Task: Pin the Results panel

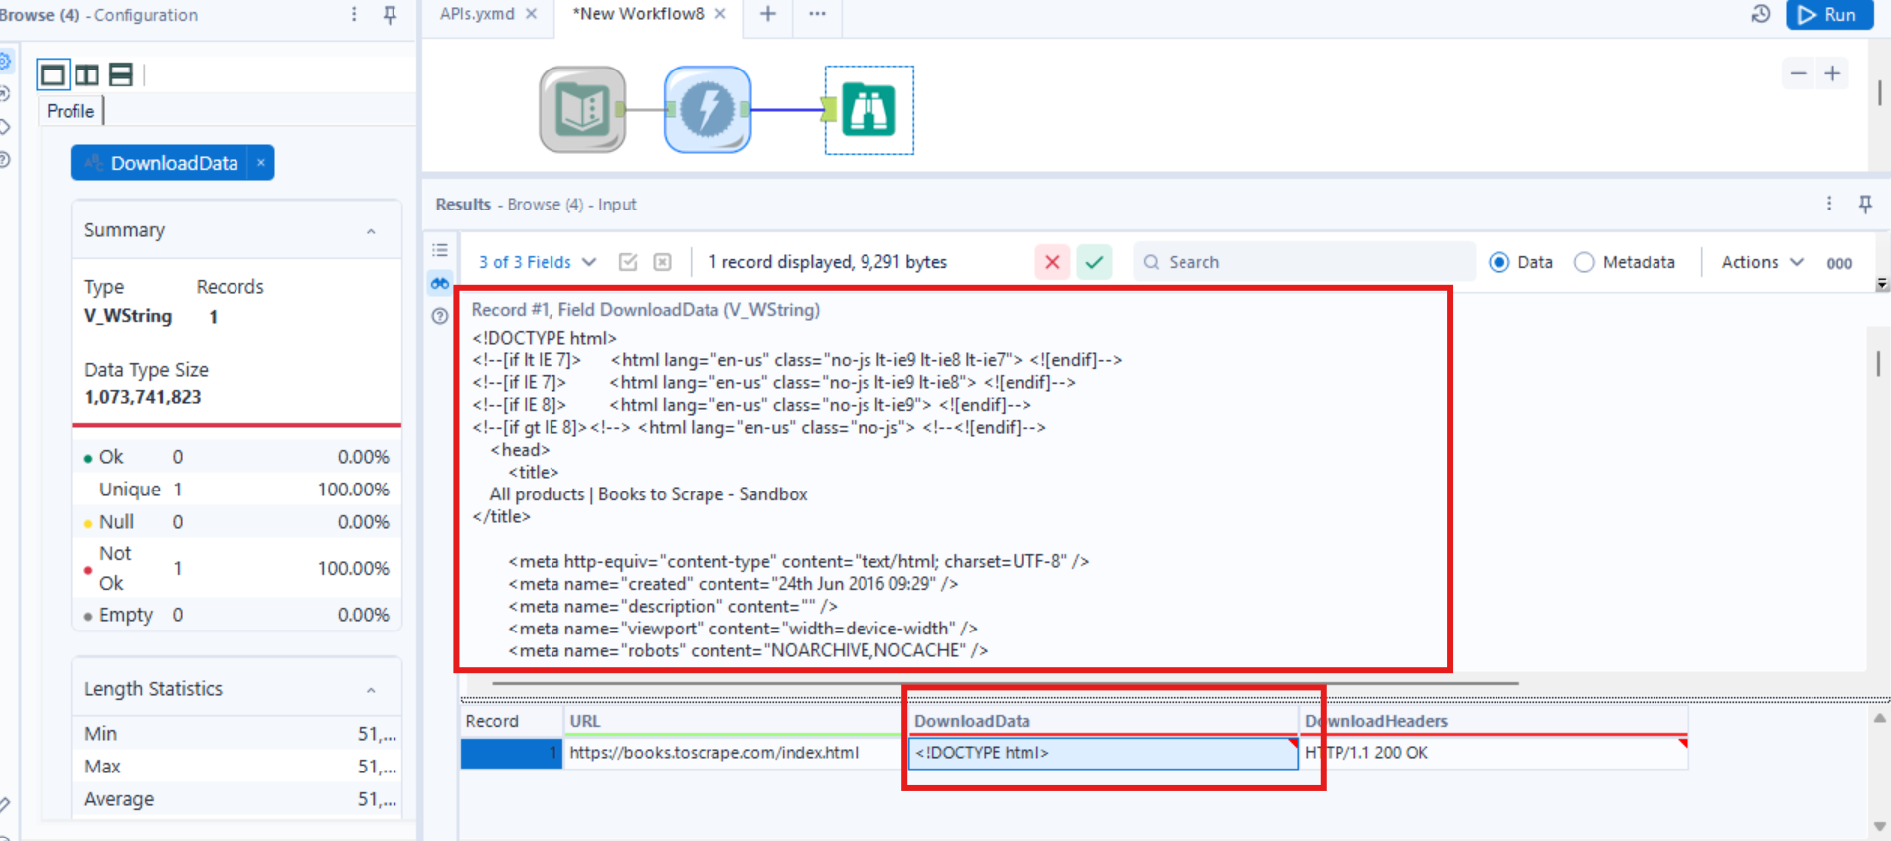Action: (1865, 204)
